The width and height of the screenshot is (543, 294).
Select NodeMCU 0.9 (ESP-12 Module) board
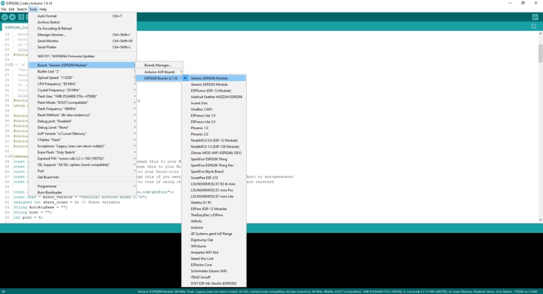[x=214, y=140]
